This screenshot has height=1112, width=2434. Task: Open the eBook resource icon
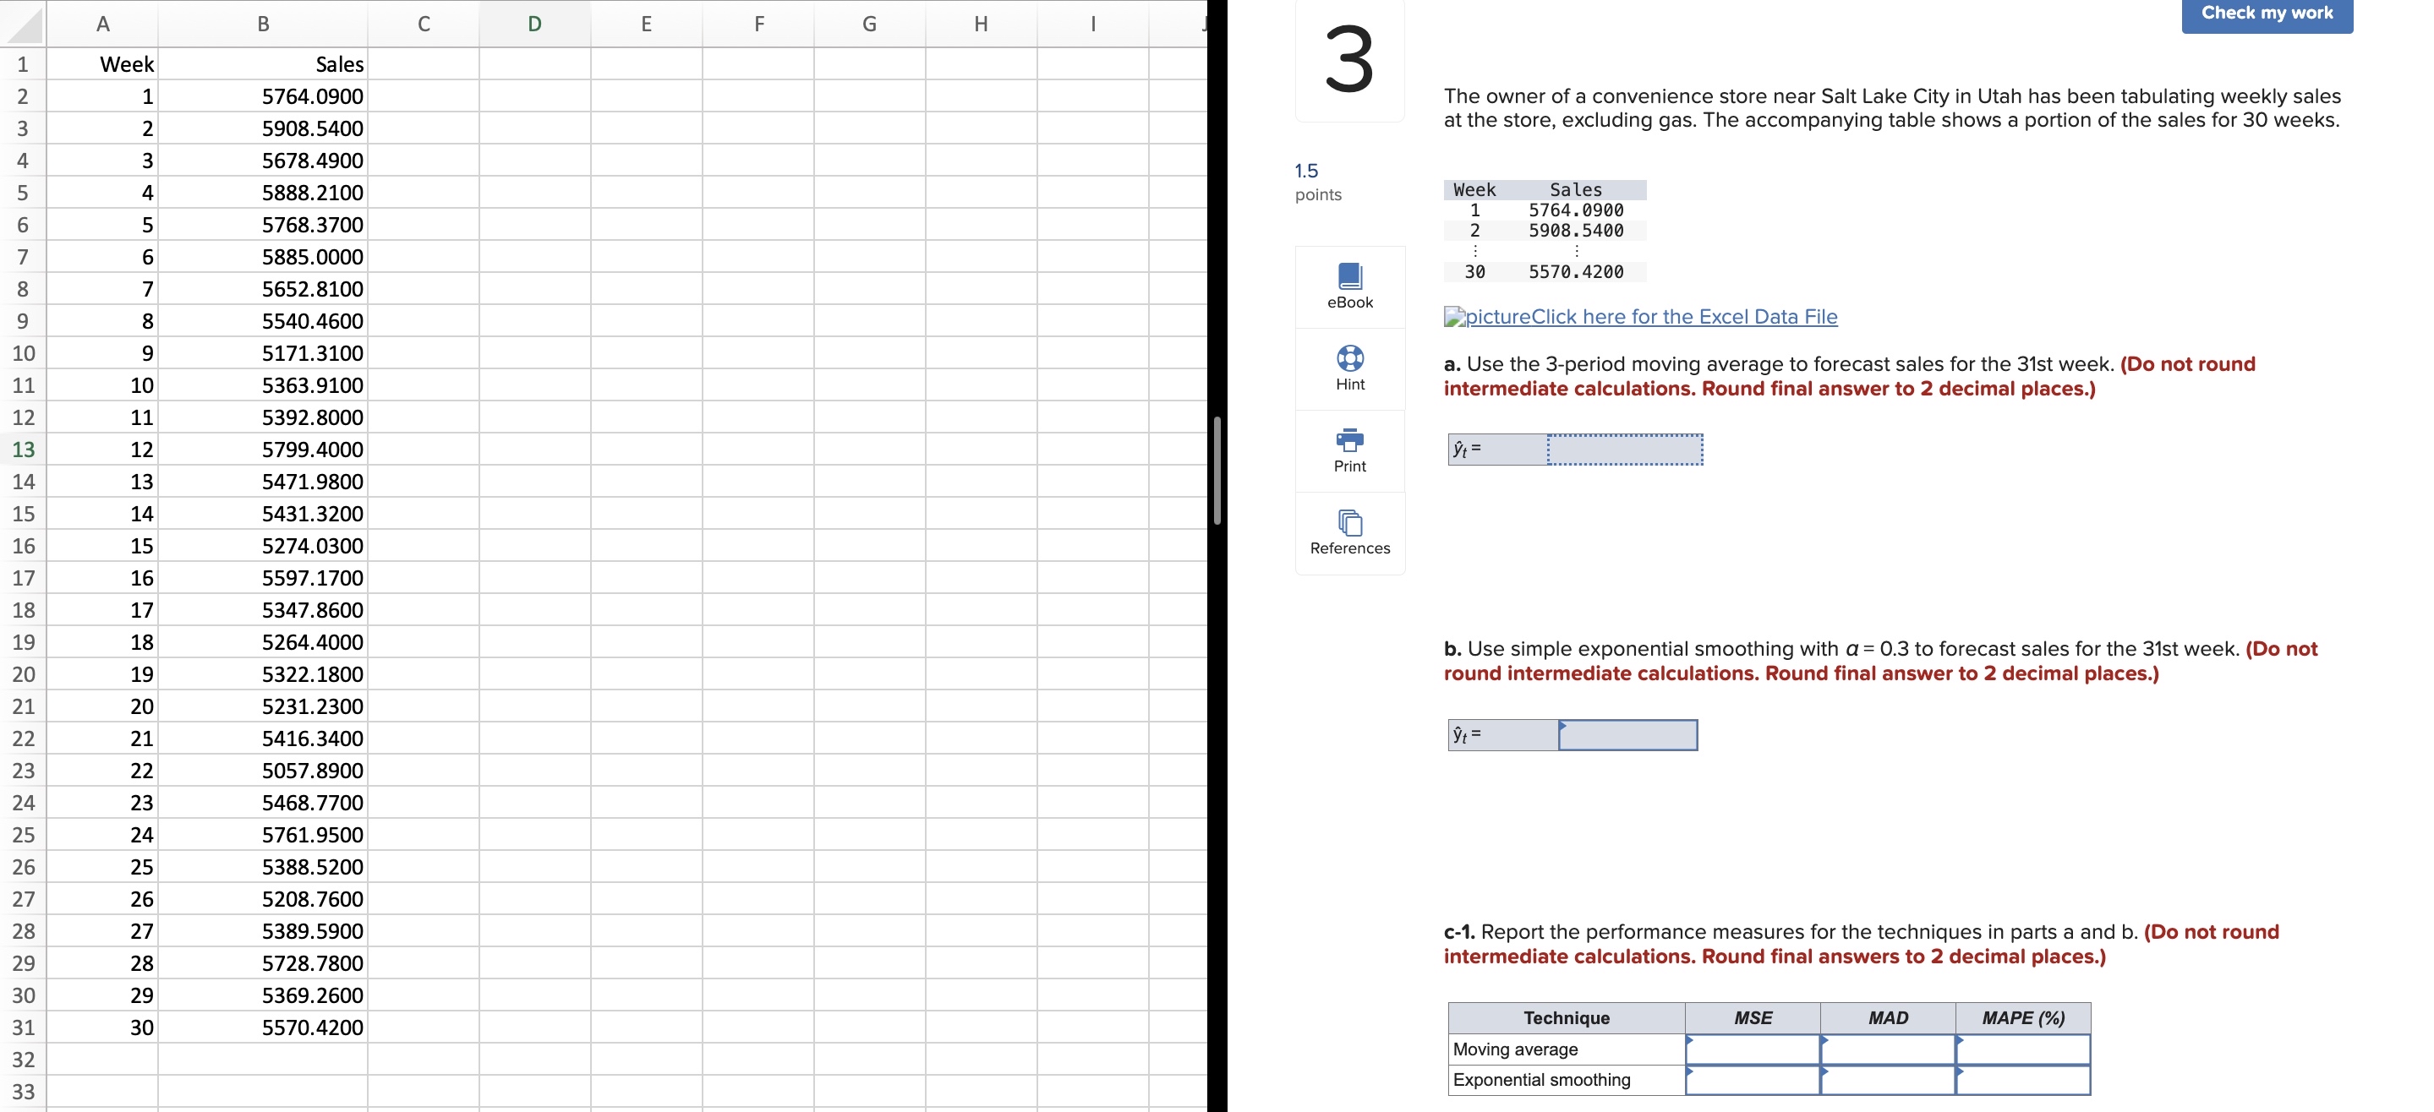(x=1349, y=275)
